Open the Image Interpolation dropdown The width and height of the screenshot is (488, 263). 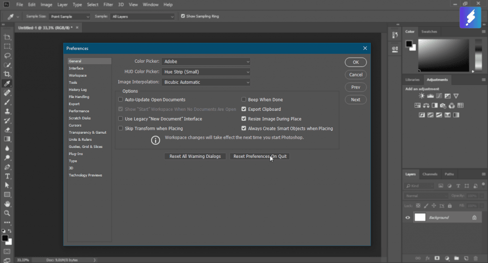(205, 82)
